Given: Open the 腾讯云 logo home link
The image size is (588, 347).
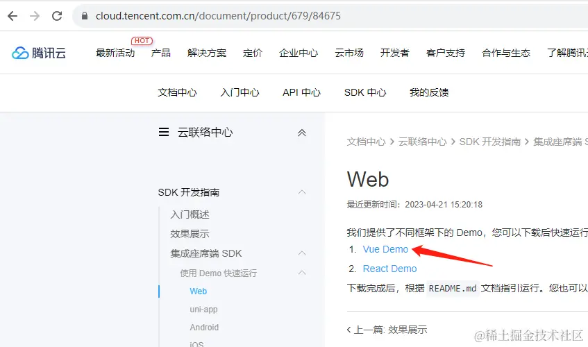Looking at the screenshot, I should (x=39, y=53).
